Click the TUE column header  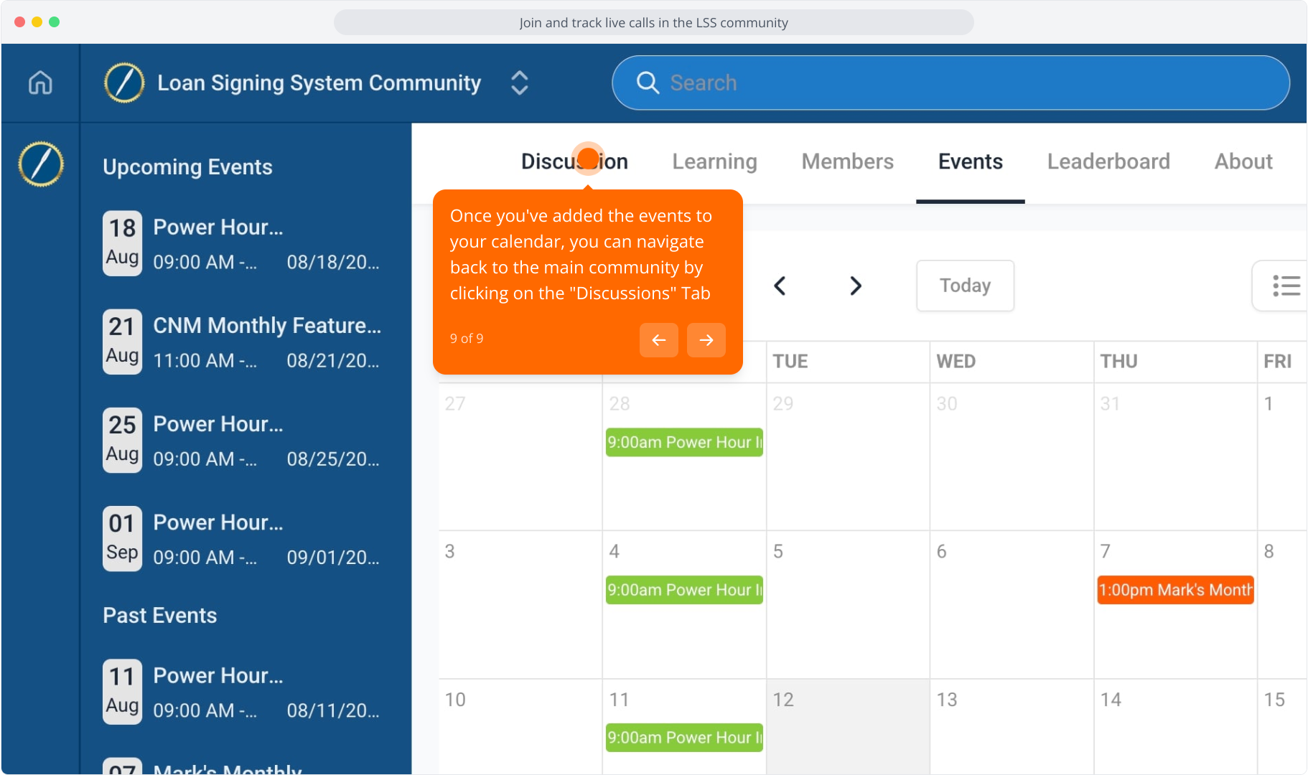790,361
